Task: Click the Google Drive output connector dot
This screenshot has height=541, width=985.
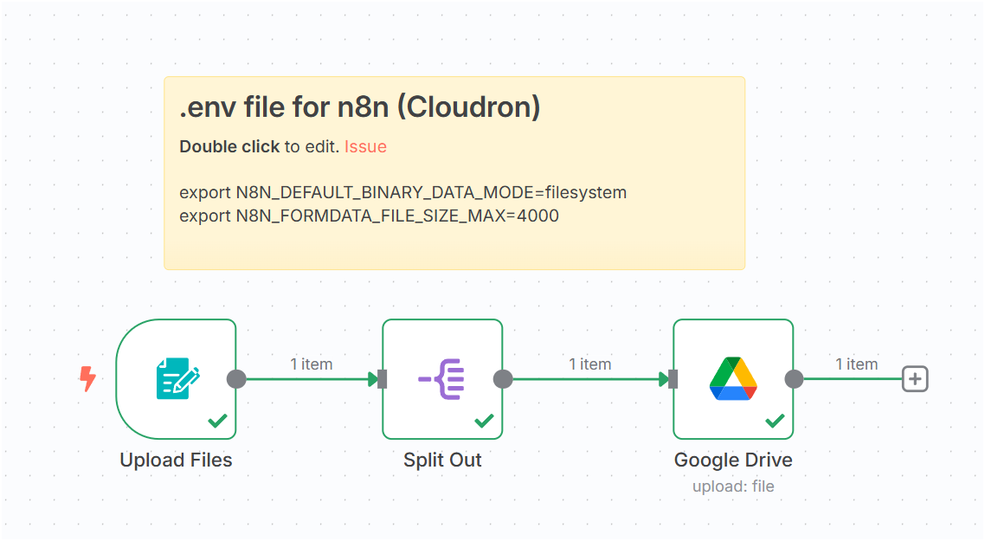Action: point(794,379)
